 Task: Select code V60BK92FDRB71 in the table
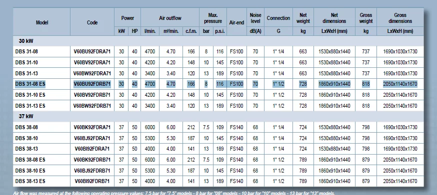(92, 160)
